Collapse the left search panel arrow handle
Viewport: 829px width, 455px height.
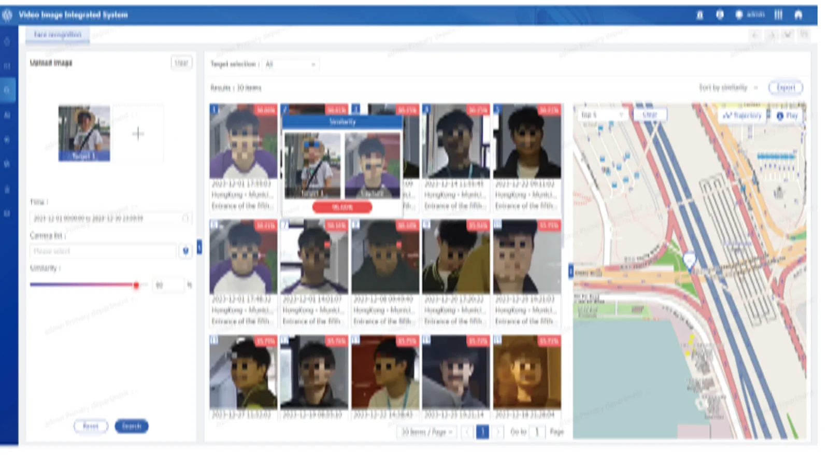tap(199, 247)
